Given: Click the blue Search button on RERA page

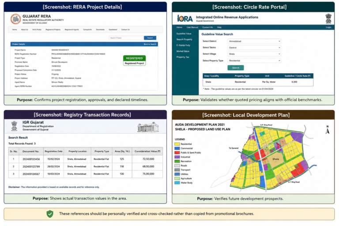Looking at the screenshot, I should pos(150,38).
